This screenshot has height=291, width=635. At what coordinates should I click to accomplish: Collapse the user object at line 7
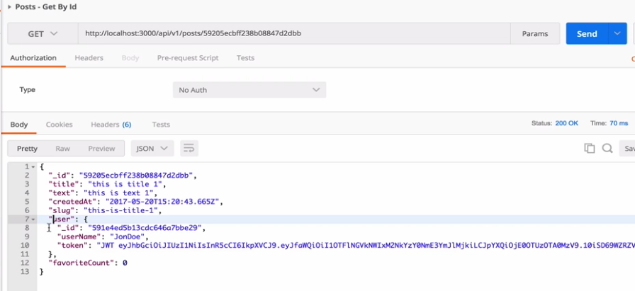click(33, 219)
